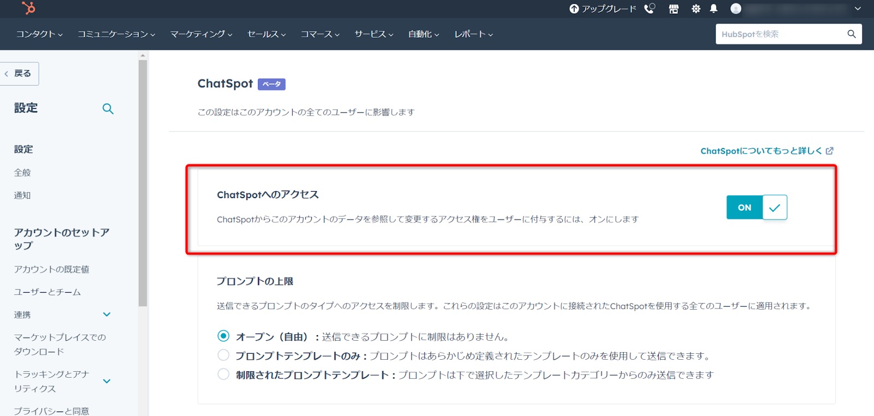Open the レポート dropdown menu
874x416 pixels.
pyautogui.click(x=474, y=34)
